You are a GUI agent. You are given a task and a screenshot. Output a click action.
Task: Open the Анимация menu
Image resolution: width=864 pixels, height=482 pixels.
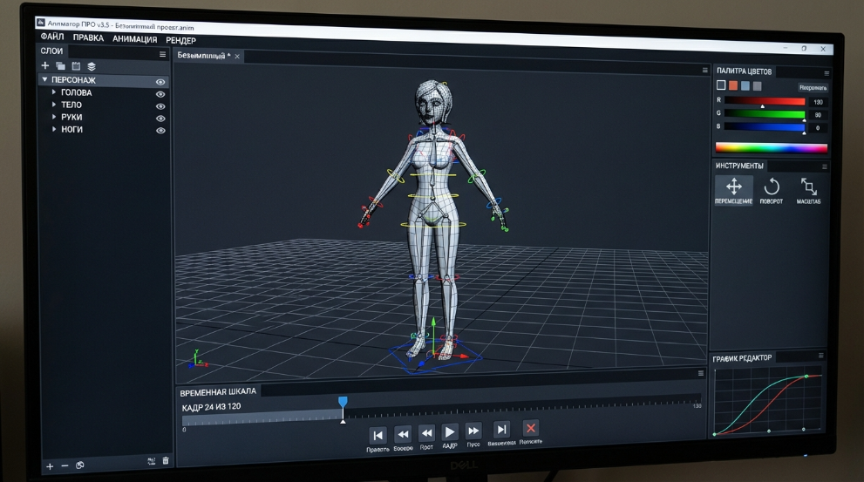[134, 39]
